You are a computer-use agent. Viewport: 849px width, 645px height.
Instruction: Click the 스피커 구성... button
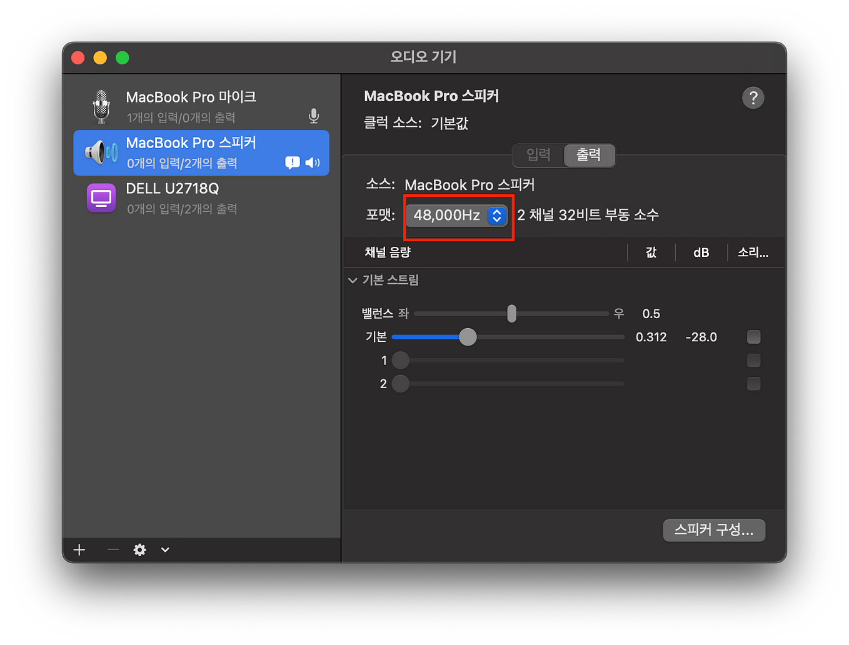click(x=714, y=530)
